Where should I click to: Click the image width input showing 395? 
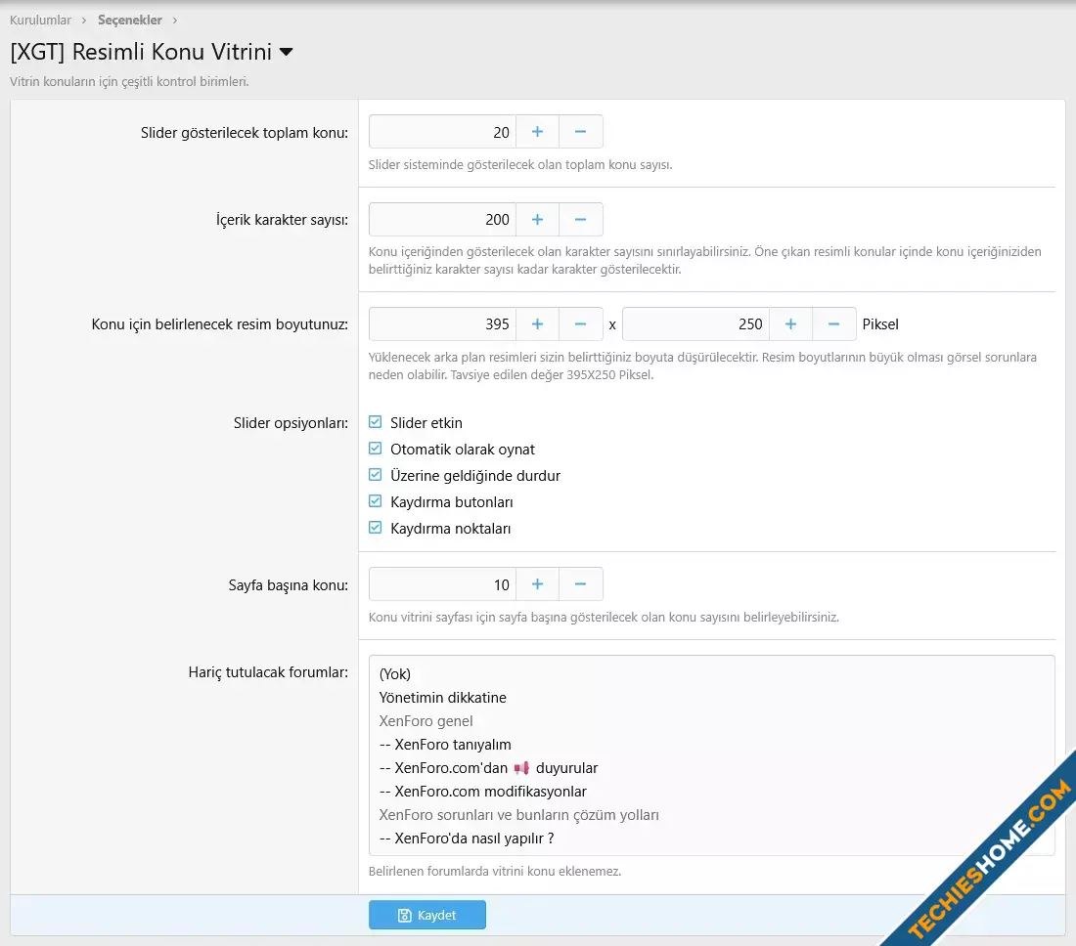click(442, 324)
